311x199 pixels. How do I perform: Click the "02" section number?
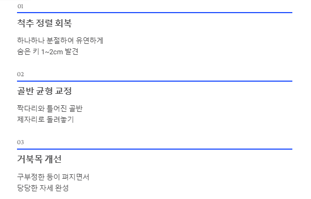(20, 75)
